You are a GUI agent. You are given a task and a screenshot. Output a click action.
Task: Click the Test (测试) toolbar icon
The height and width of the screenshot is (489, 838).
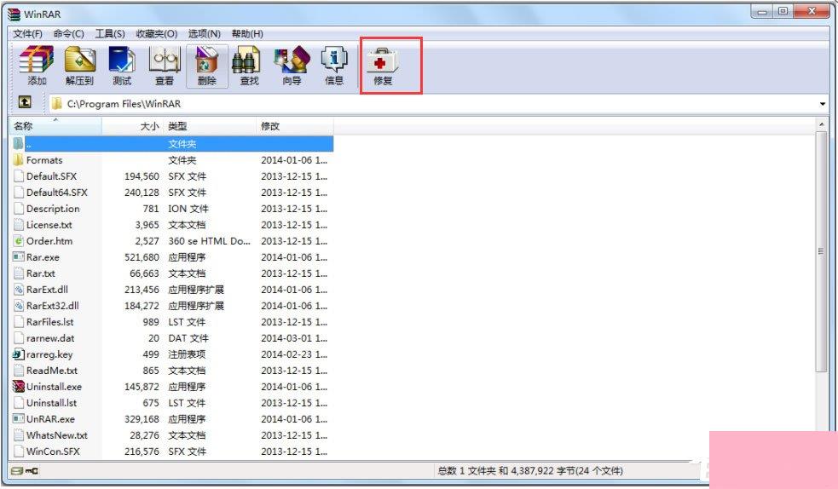click(122, 60)
